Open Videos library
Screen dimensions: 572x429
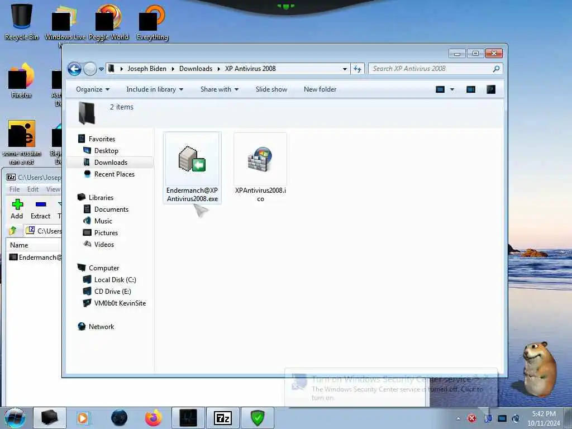point(104,245)
